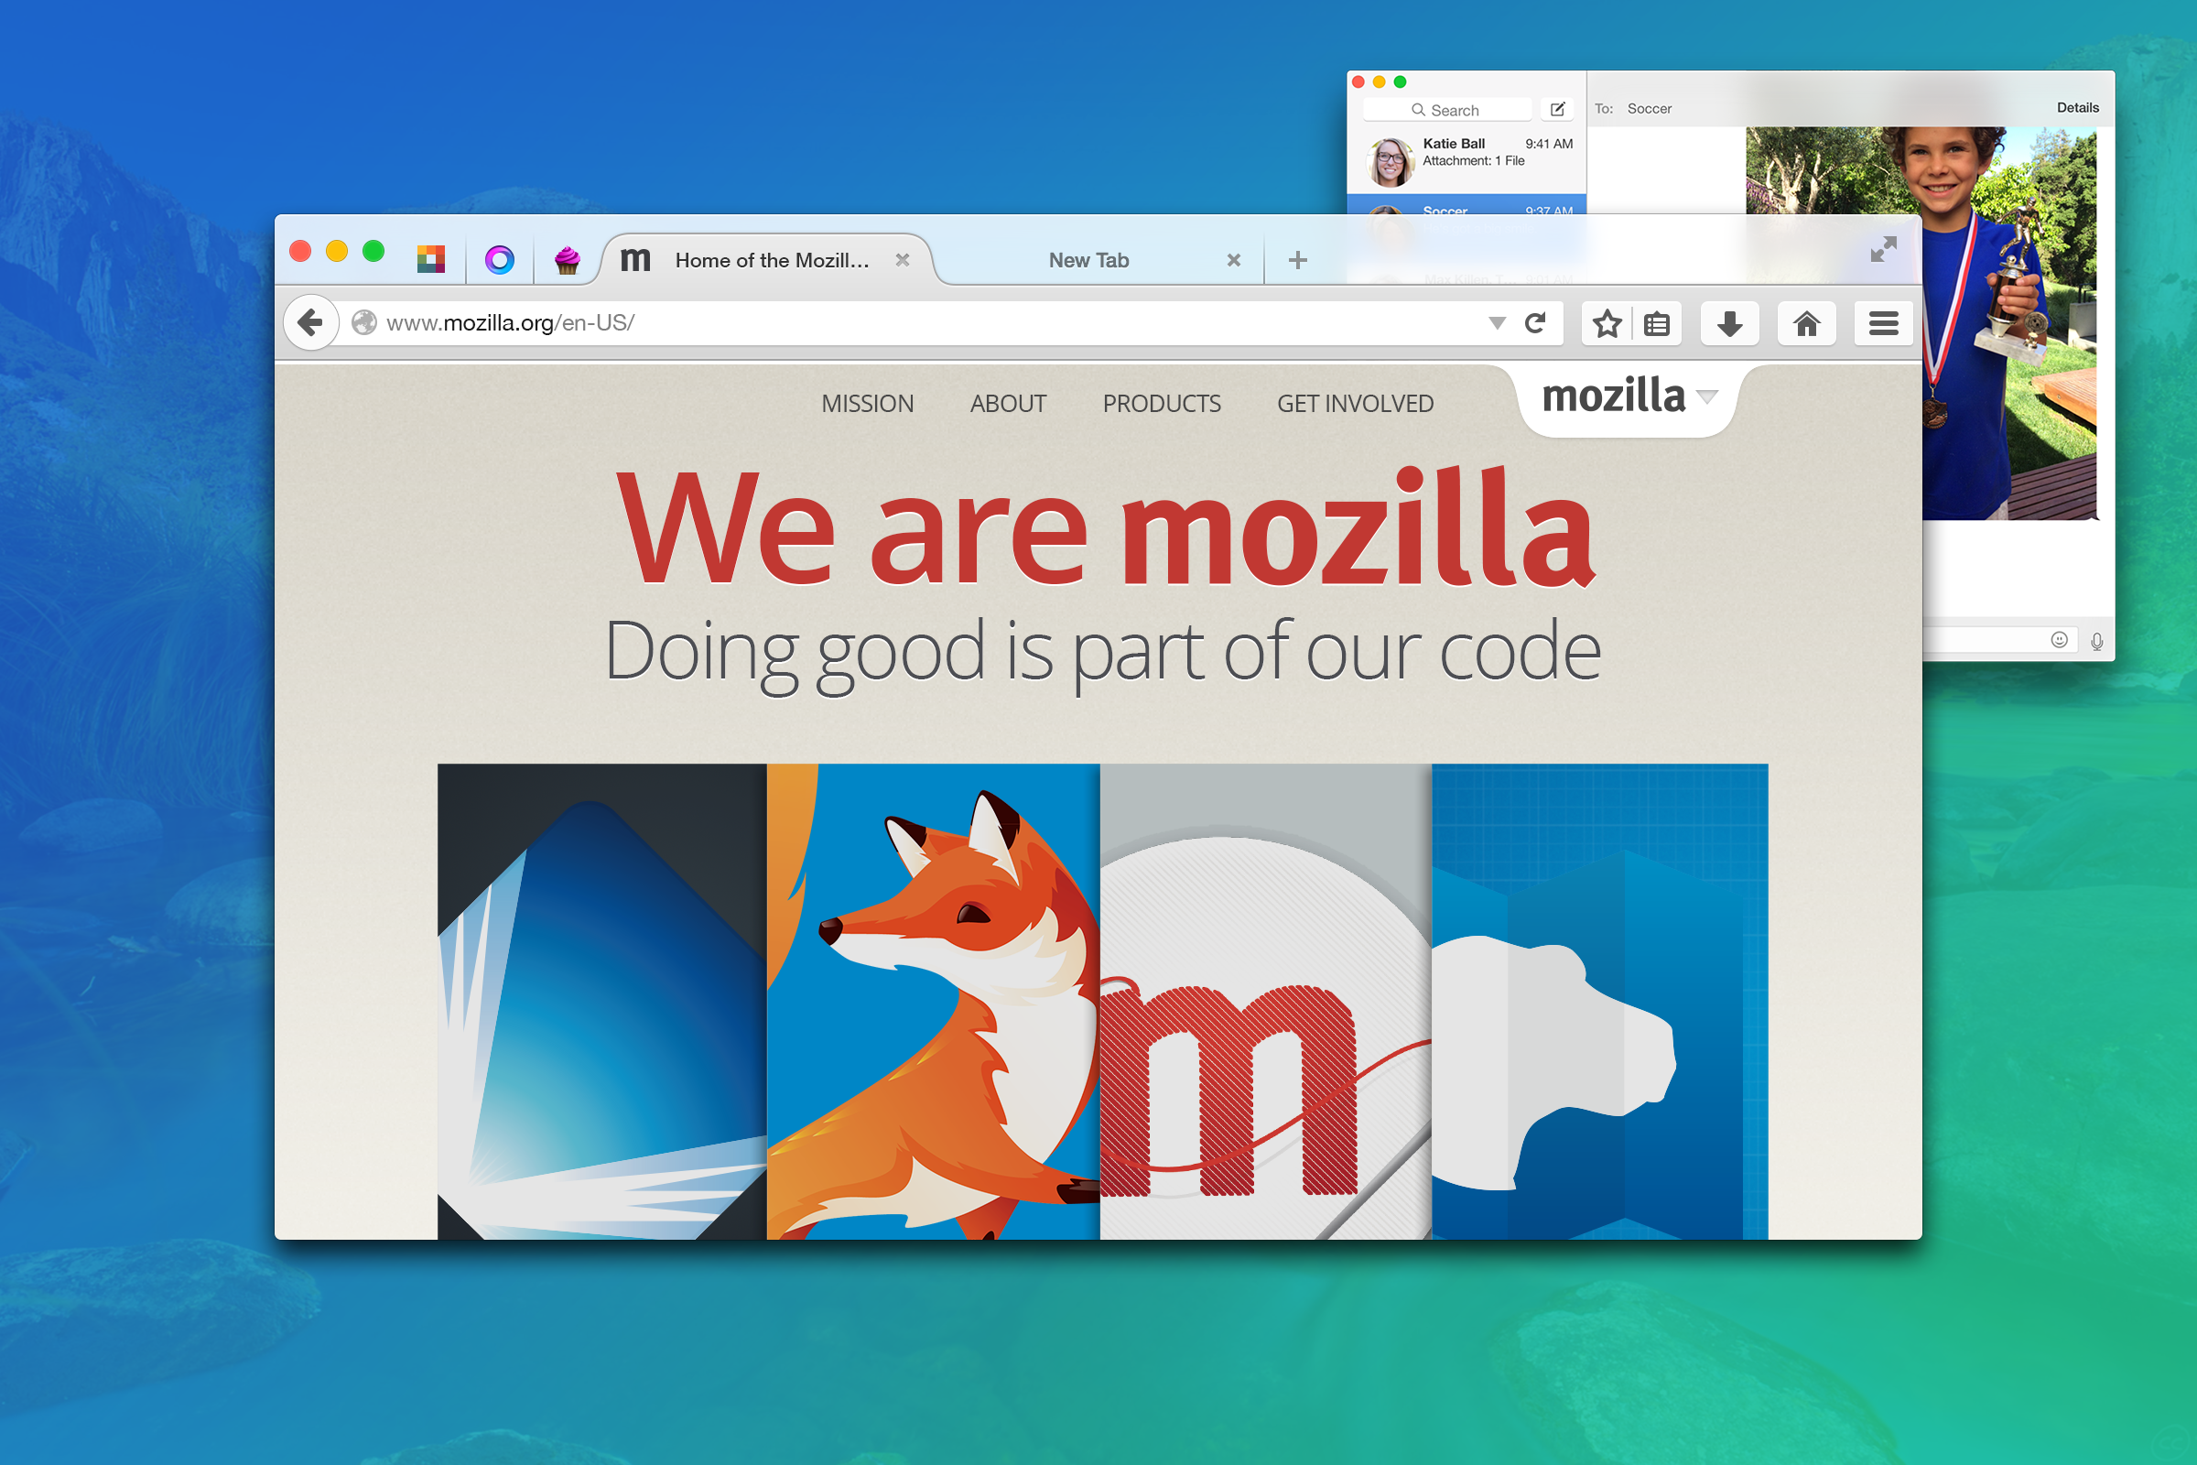2197x1465 pixels.
Task: Minimize the Firefox window with yellow button
Action: tap(336, 250)
